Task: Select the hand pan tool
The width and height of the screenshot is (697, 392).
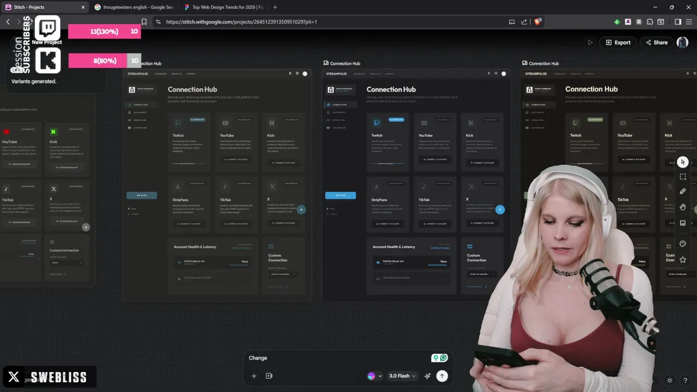Action: [x=683, y=207]
